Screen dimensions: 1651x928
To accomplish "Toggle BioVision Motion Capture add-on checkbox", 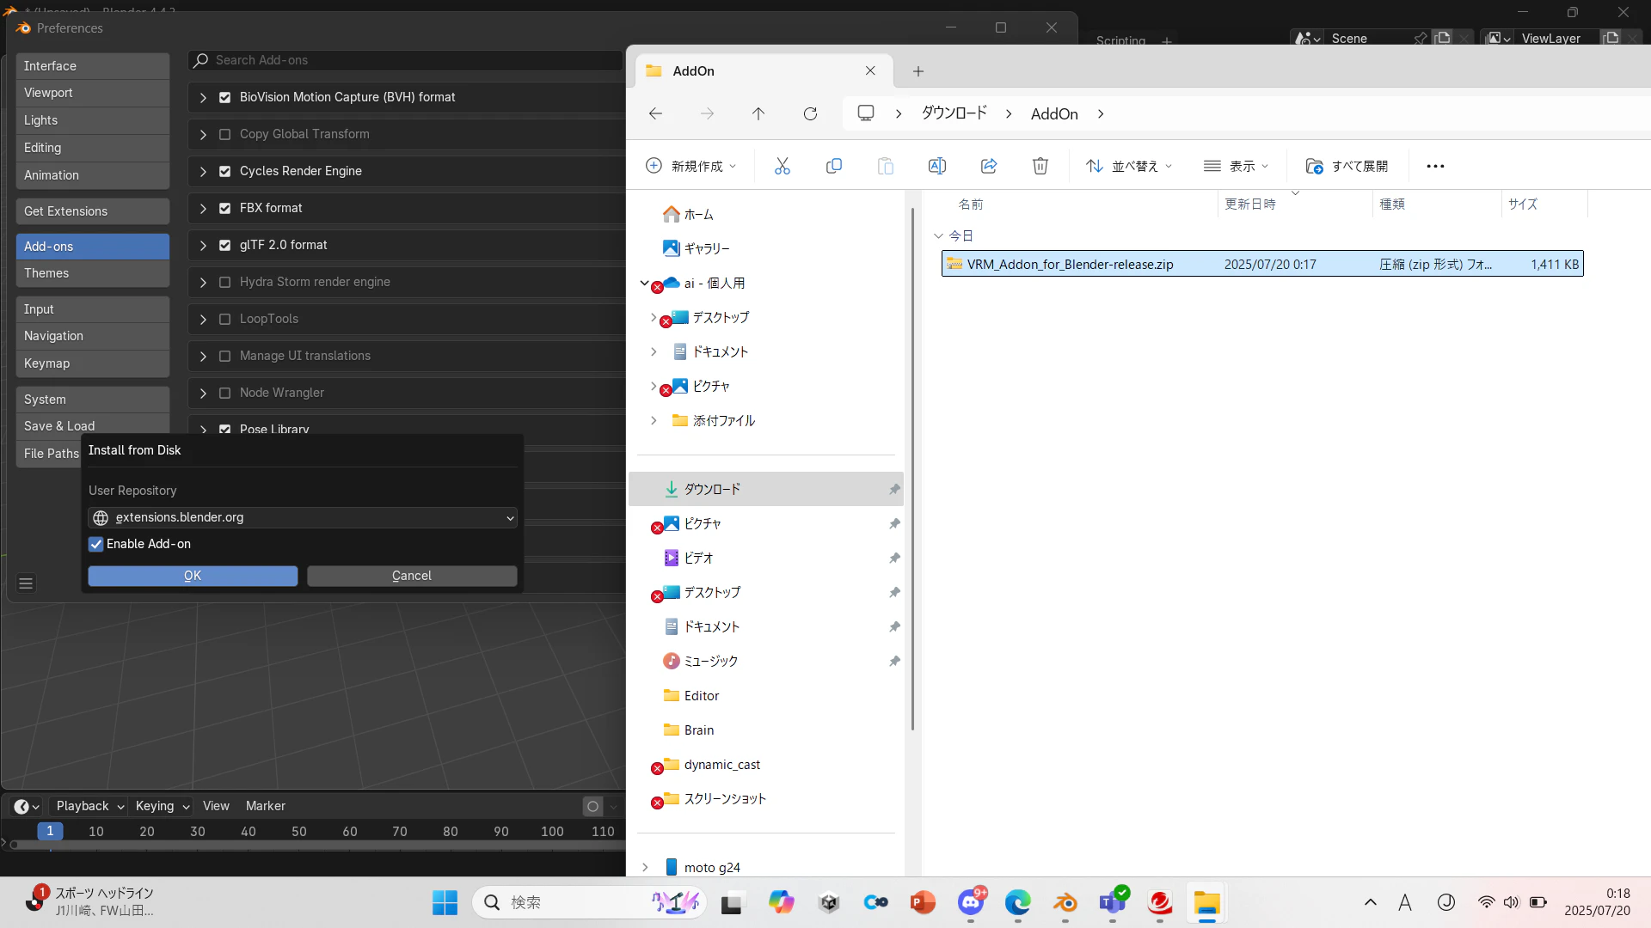I will [224, 97].
